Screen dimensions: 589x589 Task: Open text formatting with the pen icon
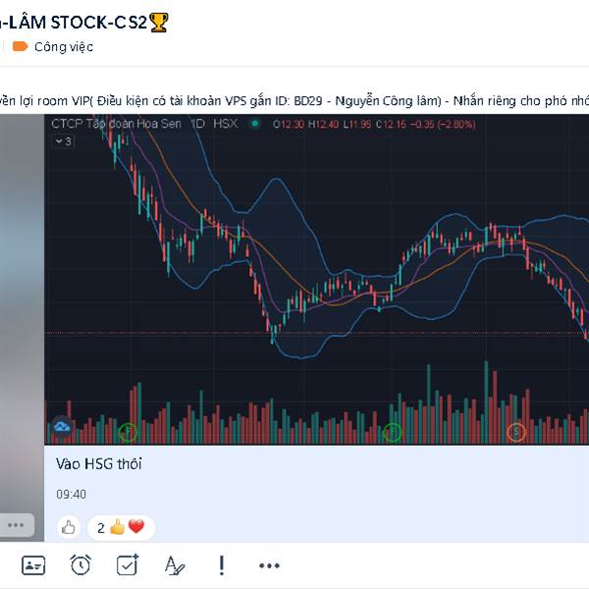click(175, 565)
